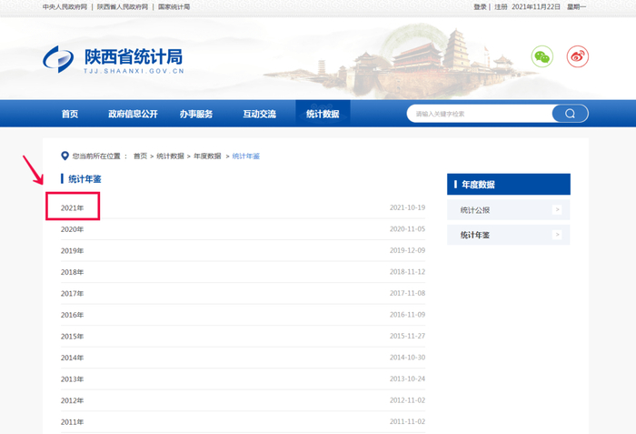
Task: Expand the 统计年鉴 sidebar arrow
Action: point(557,235)
